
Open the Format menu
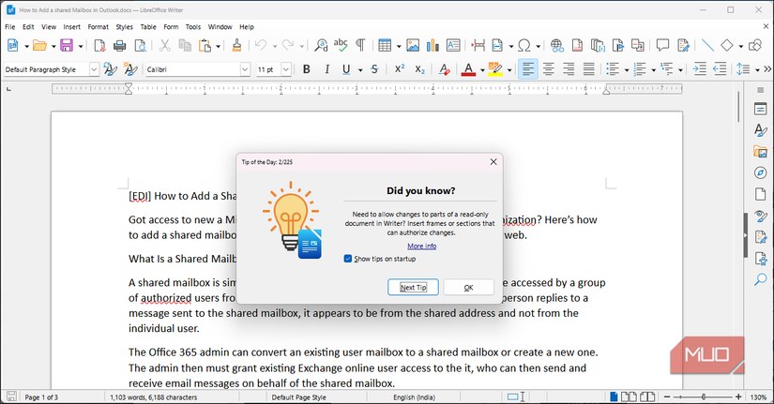[98, 27]
